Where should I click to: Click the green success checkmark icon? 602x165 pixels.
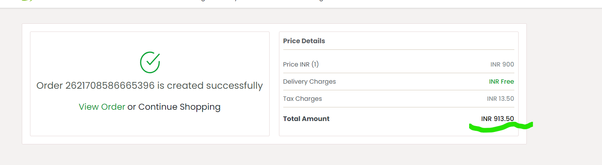click(x=150, y=62)
